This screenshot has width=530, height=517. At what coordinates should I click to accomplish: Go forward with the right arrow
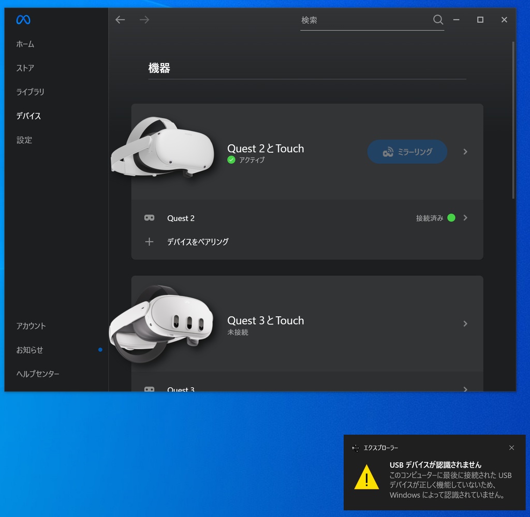click(x=144, y=20)
